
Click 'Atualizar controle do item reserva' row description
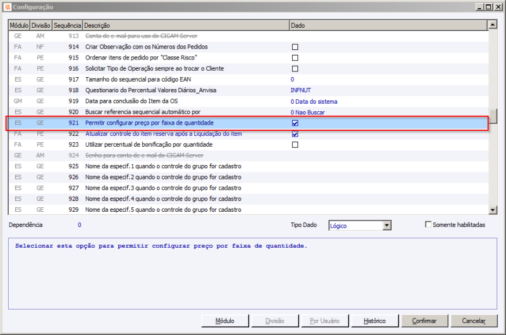[x=163, y=134]
